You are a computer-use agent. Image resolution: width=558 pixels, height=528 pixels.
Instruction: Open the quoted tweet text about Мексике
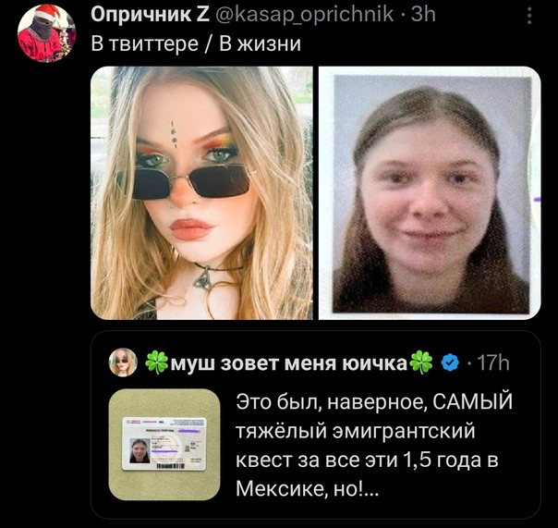point(374,445)
